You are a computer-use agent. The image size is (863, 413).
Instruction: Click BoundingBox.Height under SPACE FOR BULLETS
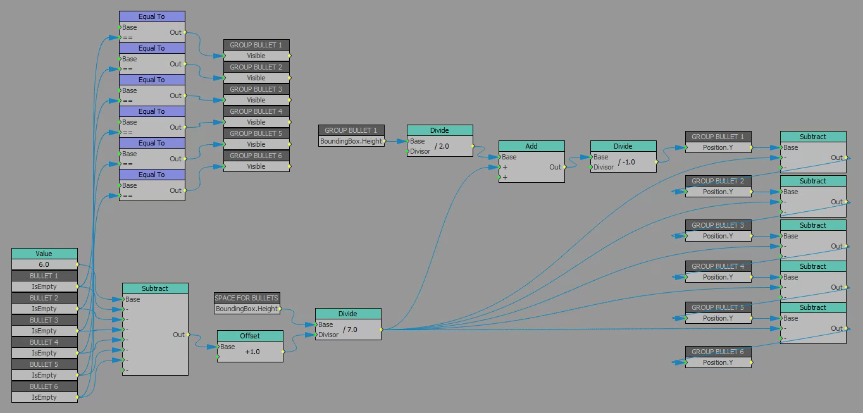(x=247, y=309)
